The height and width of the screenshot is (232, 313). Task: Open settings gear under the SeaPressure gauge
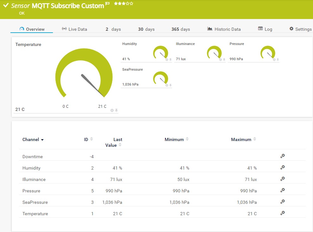(167, 86)
